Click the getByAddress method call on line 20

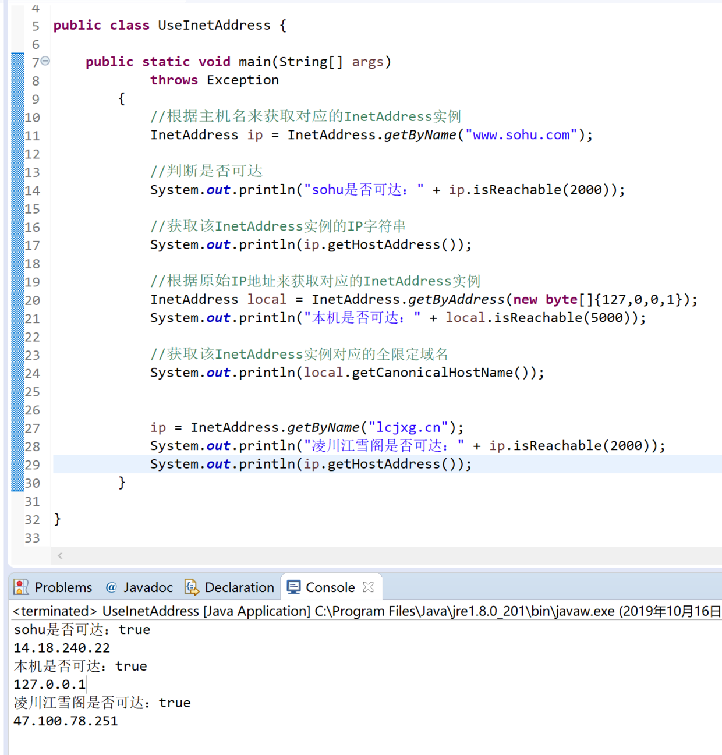coord(456,300)
